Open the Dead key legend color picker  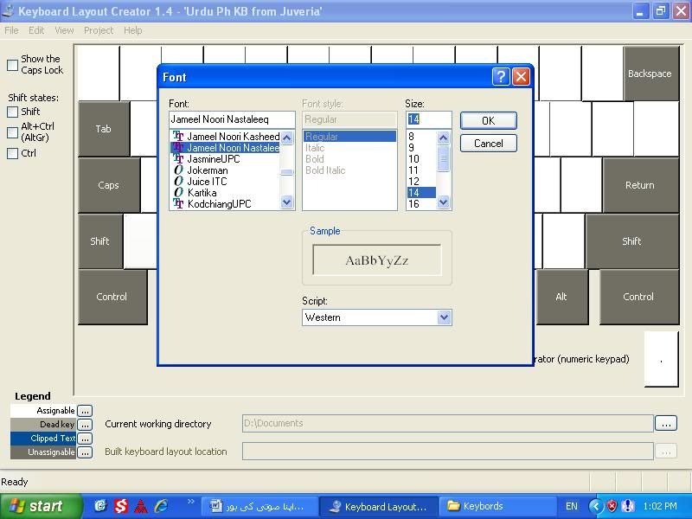point(85,425)
